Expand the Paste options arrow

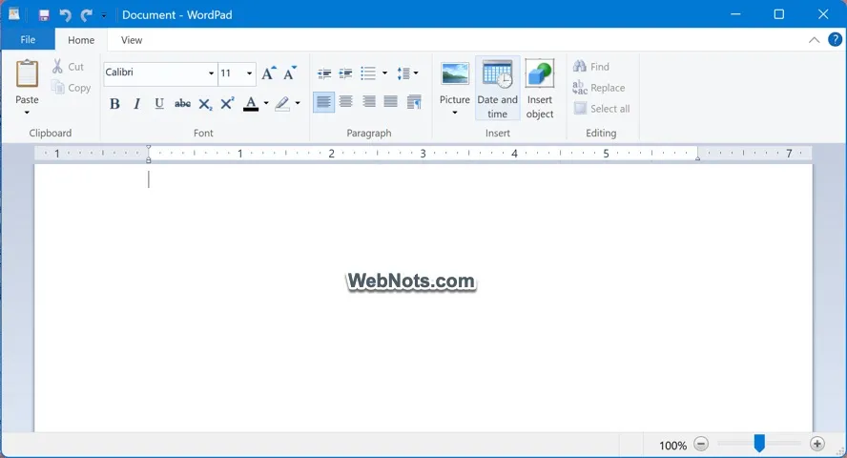point(27,113)
